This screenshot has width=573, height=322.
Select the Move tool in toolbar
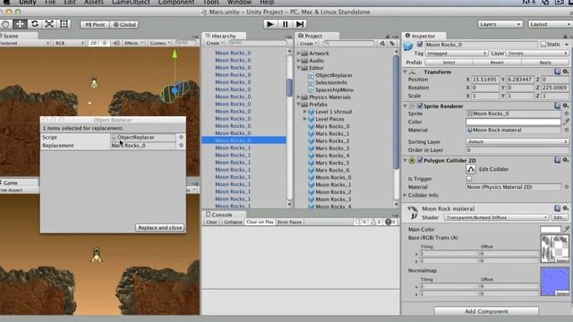(20, 24)
